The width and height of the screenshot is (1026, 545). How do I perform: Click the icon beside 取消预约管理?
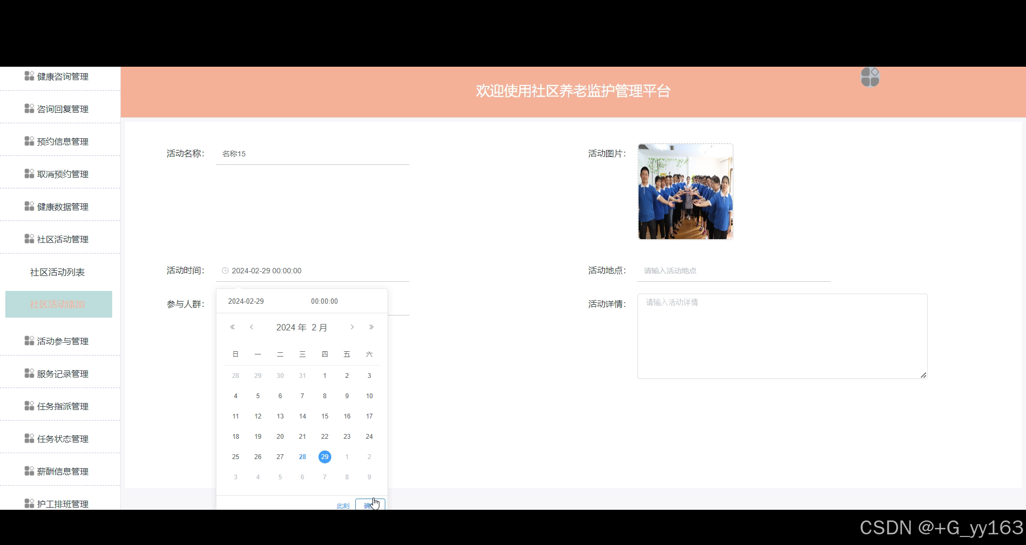(29, 173)
